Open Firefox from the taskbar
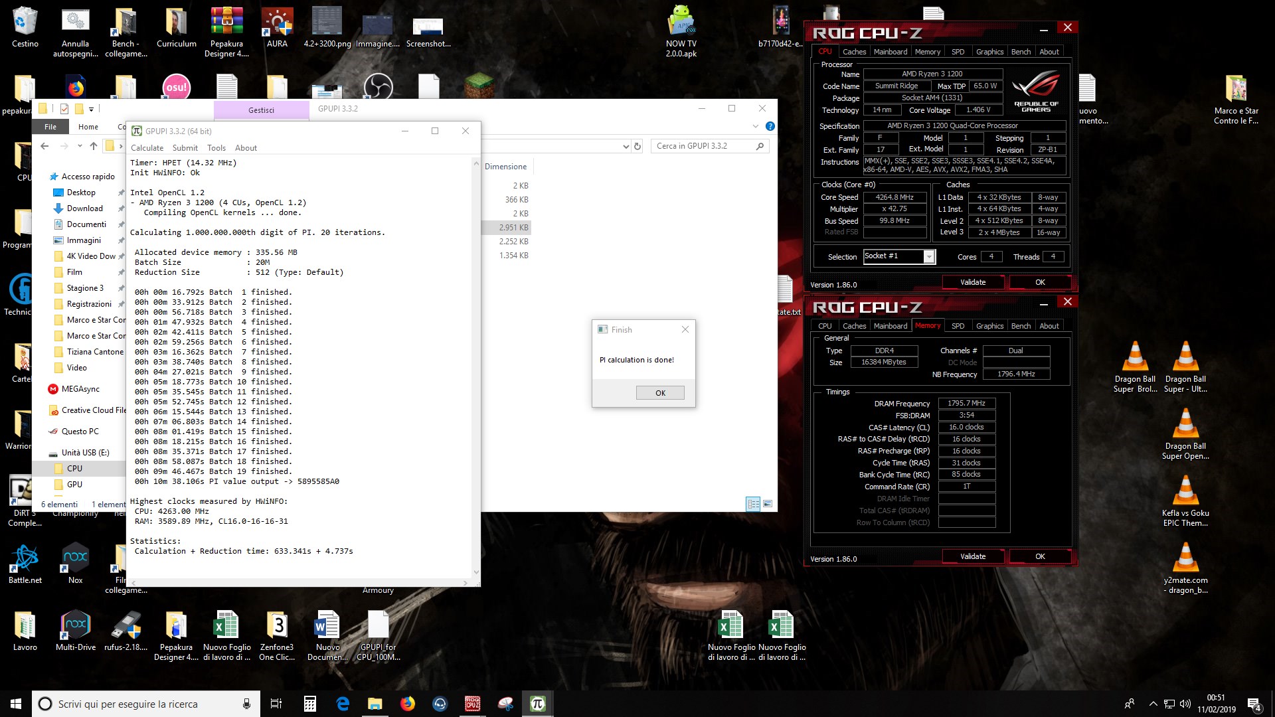The image size is (1275, 717). click(407, 704)
